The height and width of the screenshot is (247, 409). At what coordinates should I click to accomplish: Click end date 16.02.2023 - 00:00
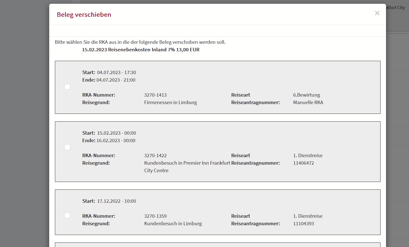click(x=116, y=141)
